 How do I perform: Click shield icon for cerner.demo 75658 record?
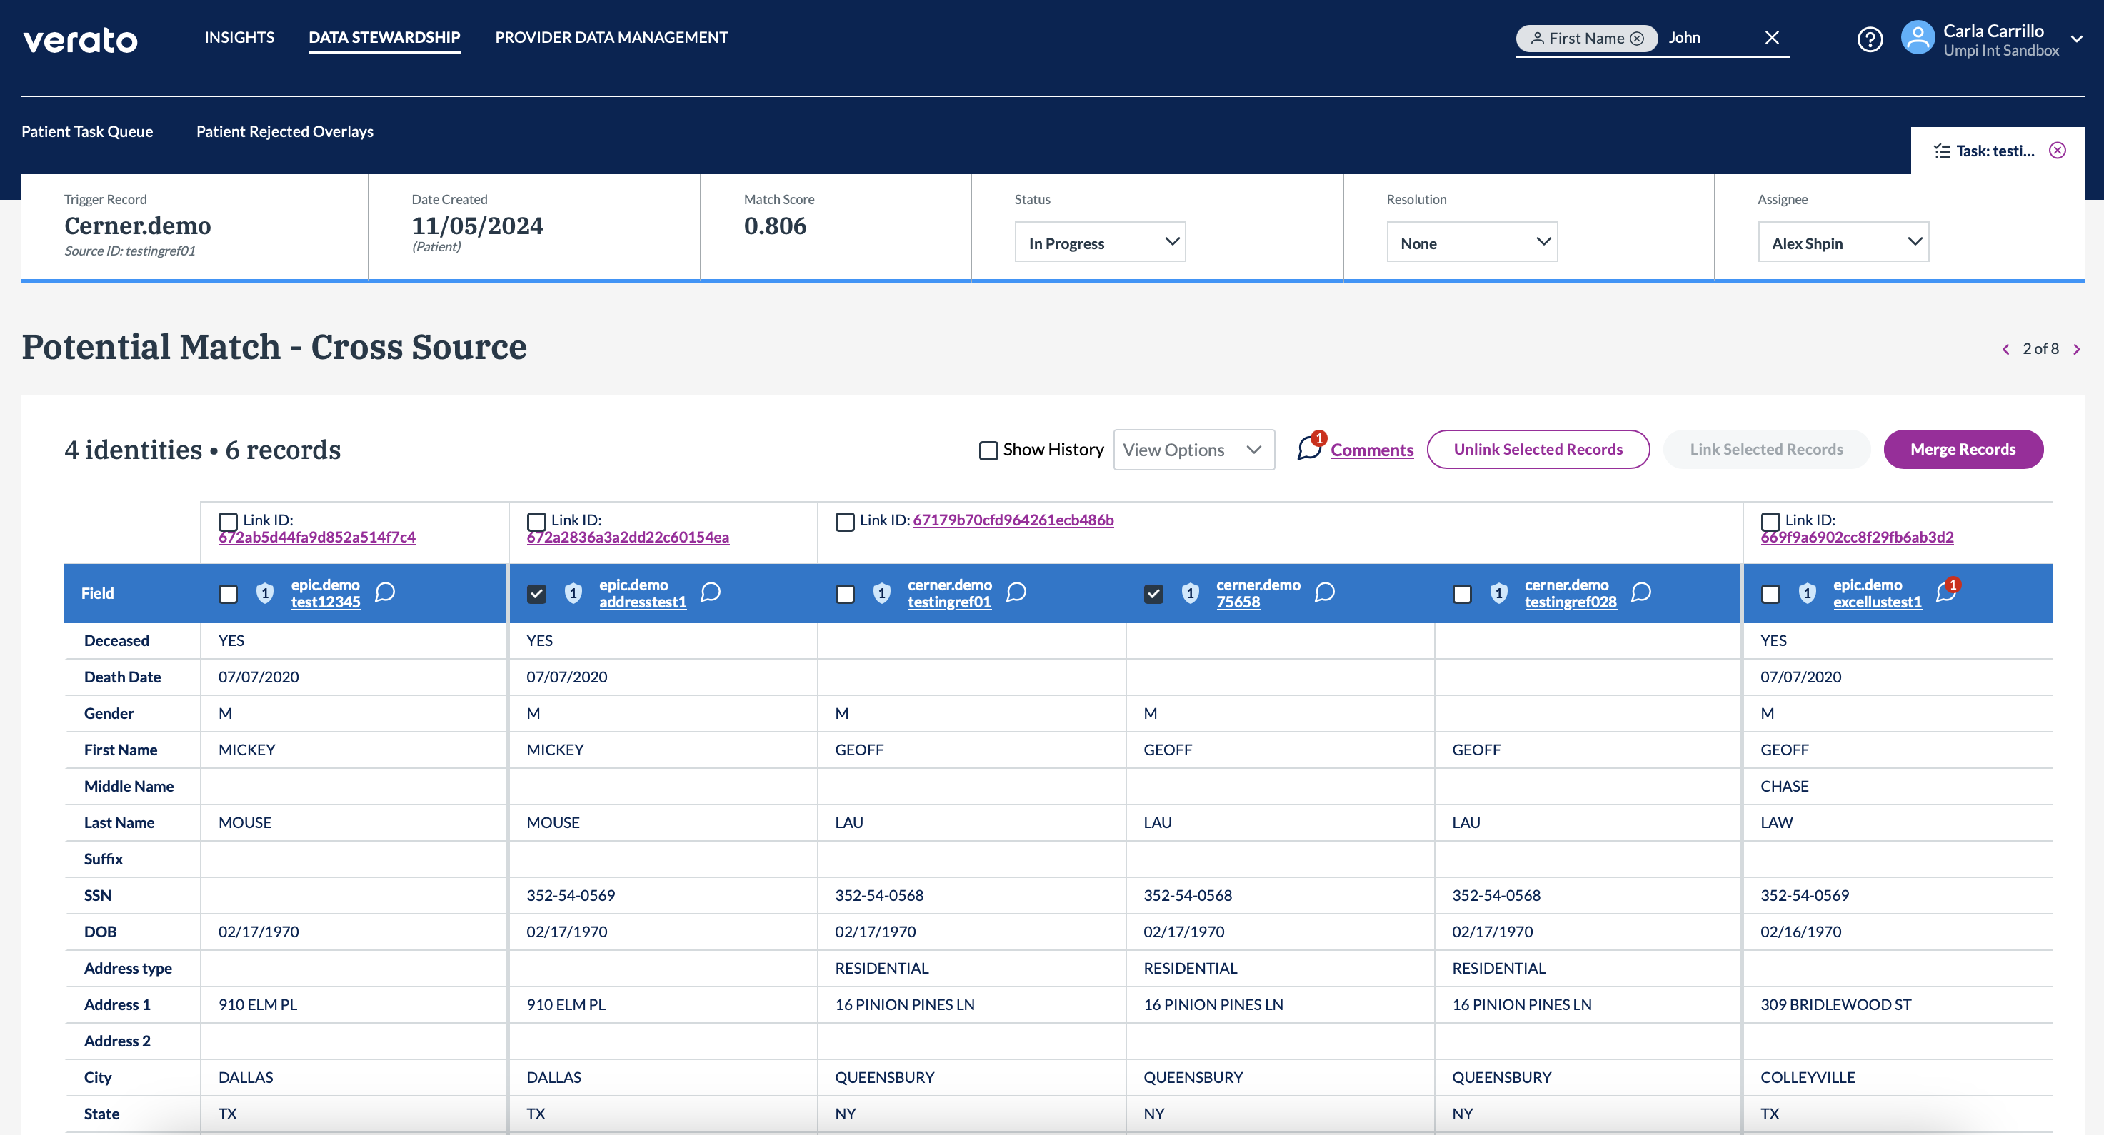point(1190,594)
